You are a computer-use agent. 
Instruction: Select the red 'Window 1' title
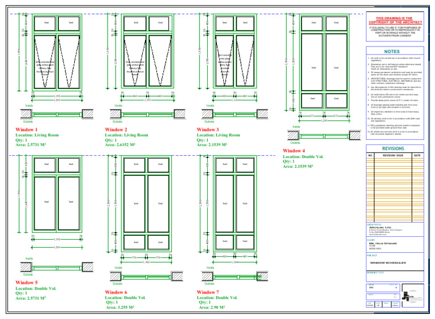[x=27, y=130]
